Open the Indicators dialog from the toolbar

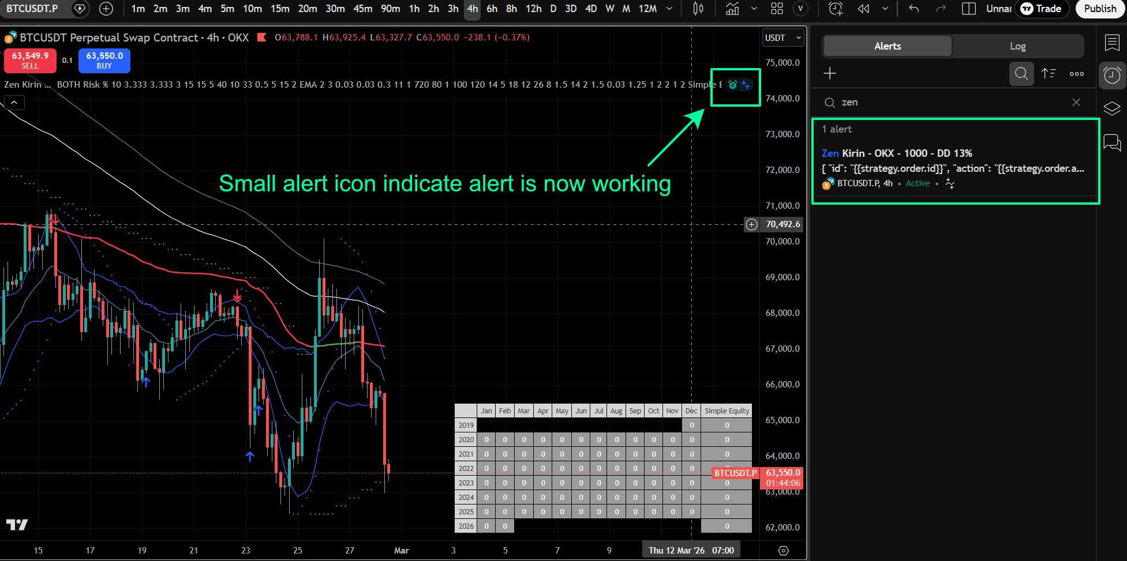point(733,9)
